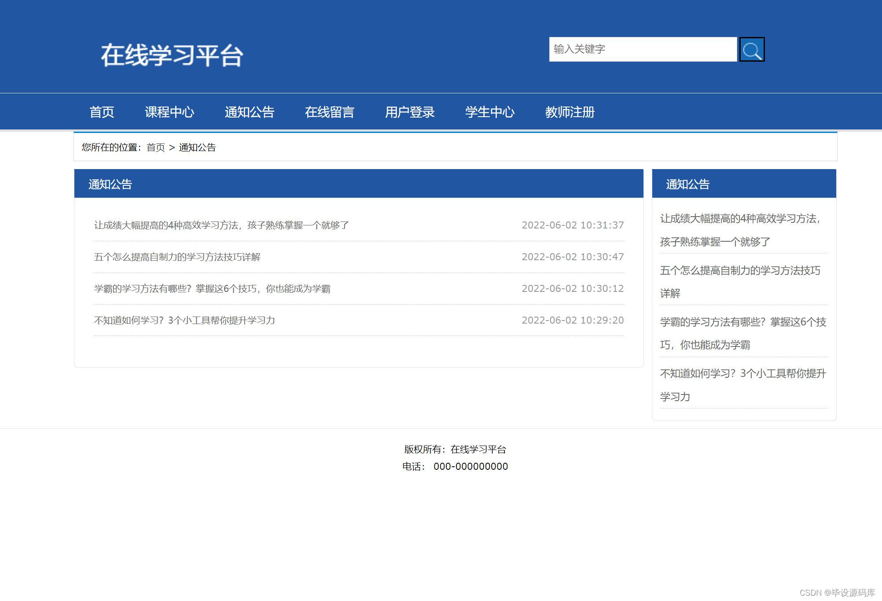Open 教师注册 in the navigation bar
882x601 pixels.
click(570, 112)
